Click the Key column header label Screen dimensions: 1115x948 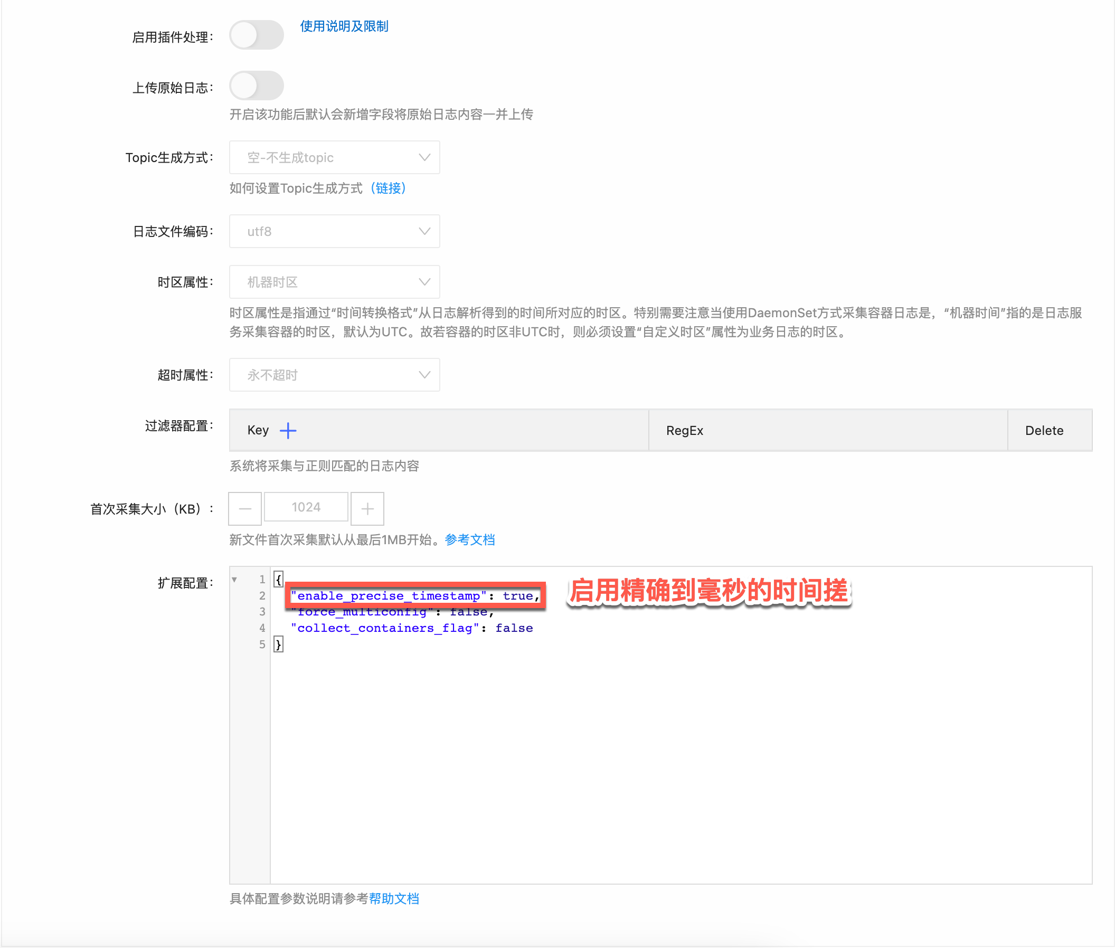pos(258,431)
